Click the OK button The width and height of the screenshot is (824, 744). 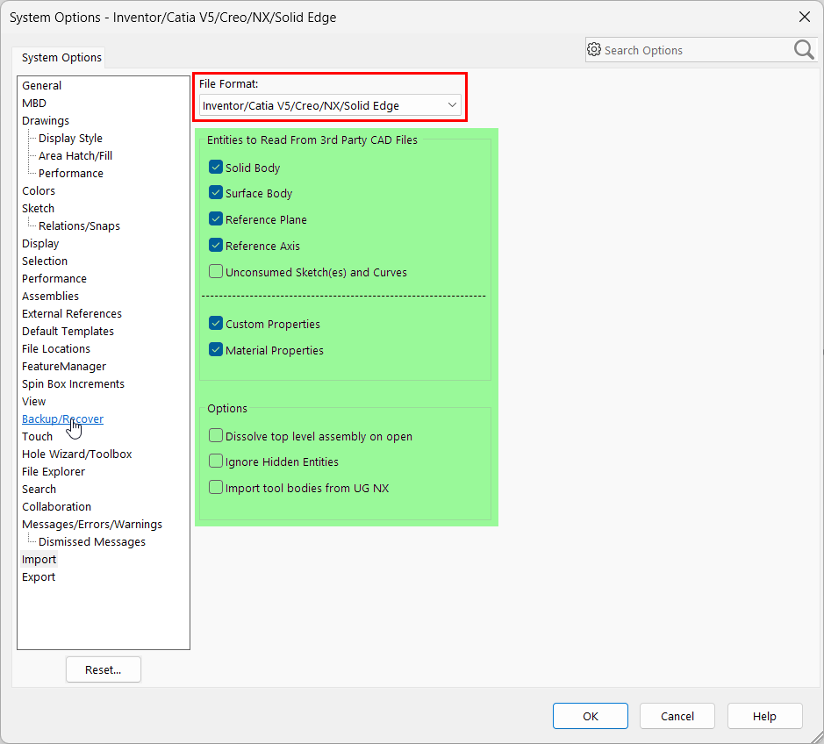[591, 716]
